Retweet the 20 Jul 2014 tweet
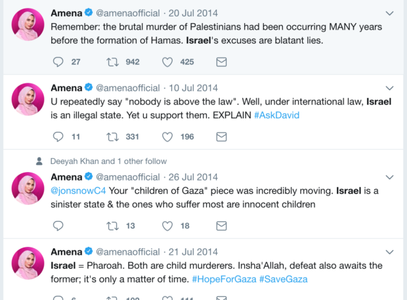 pyautogui.click(x=112, y=62)
